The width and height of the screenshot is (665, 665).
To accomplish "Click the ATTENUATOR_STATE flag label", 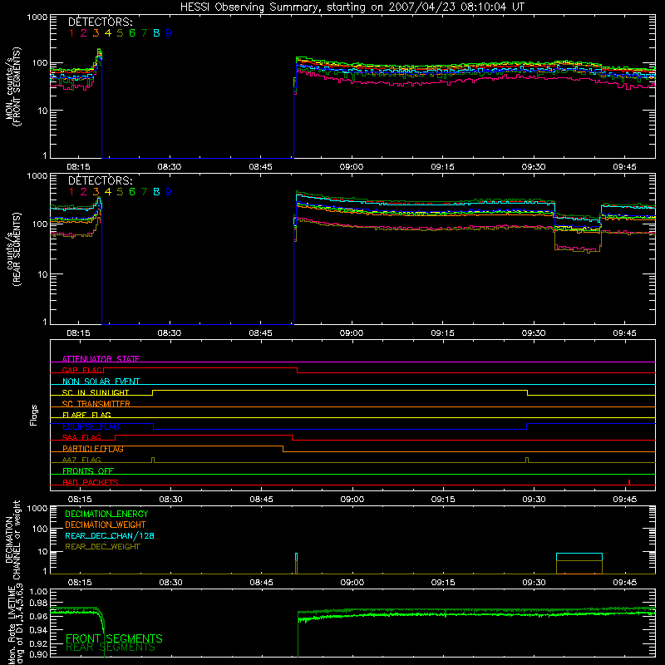I will 101,359.
